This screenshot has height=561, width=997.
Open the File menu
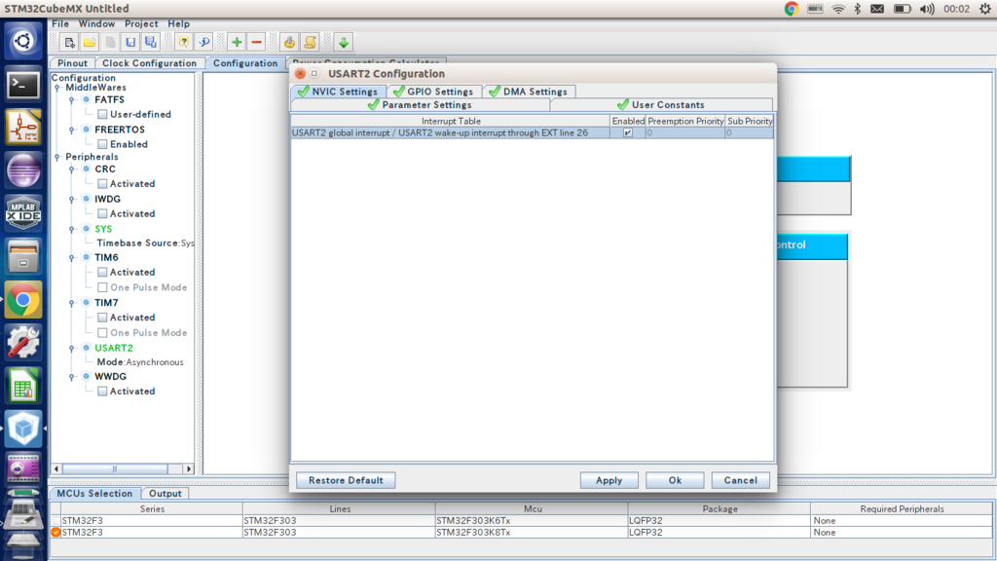tap(60, 23)
